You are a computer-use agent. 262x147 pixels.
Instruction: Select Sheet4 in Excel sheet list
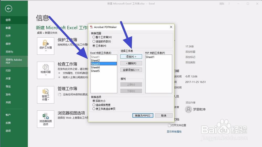point(103,67)
